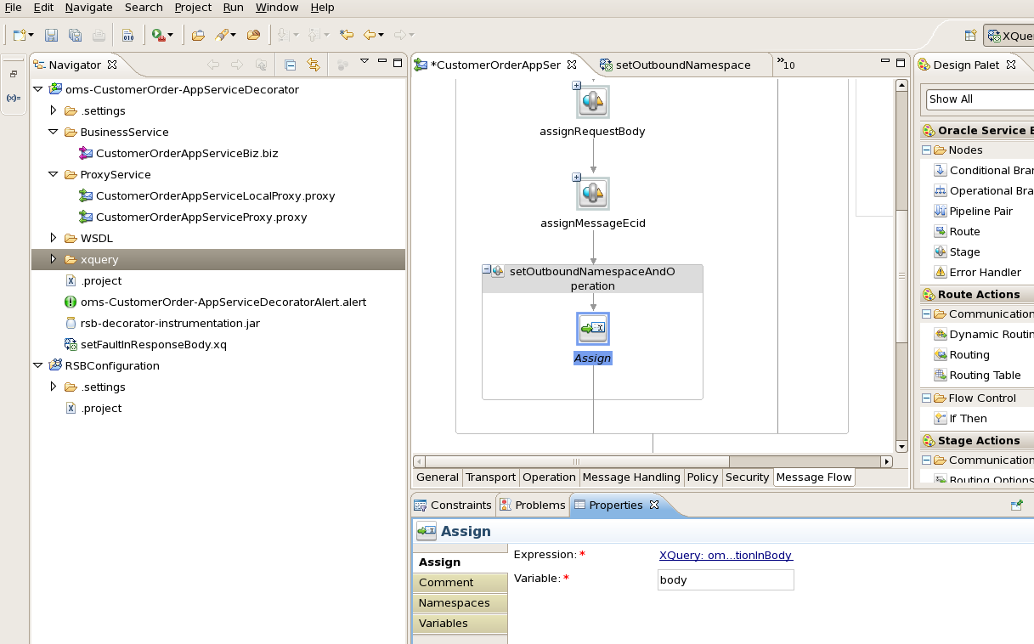Toggle Link with Editor in Navigator

click(313, 65)
